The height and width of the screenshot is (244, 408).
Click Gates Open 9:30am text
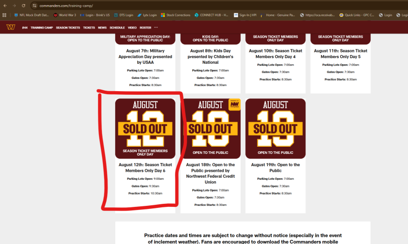tap(145, 186)
